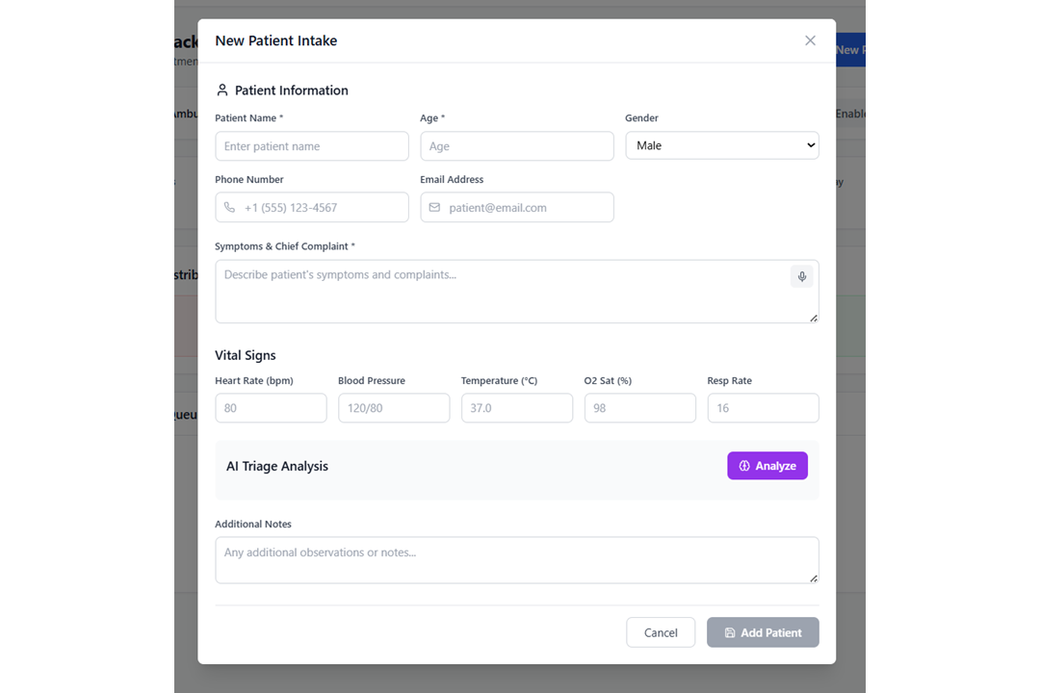The height and width of the screenshot is (693, 1040).
Task: Focus the Age input field
Action: (517, 146)
